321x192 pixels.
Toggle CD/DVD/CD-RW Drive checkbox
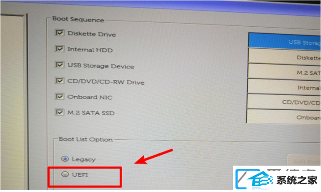pos(60,80)
